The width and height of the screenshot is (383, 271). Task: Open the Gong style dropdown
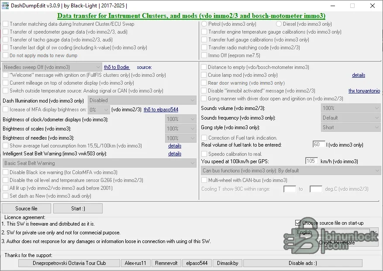click(x=351, y=127)
